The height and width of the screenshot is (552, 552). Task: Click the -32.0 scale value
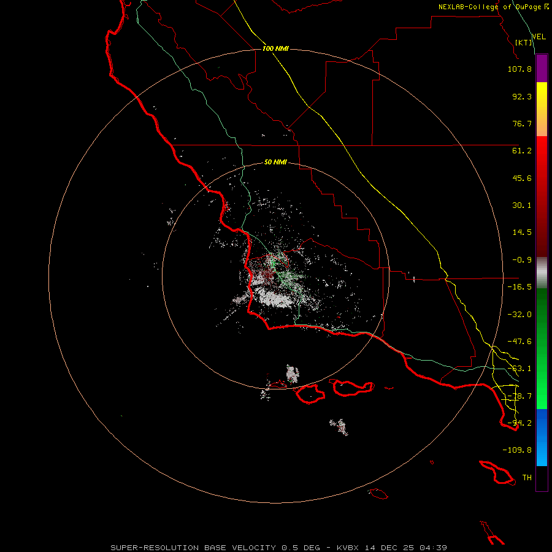pyautogui.click(x=519, y=315)
